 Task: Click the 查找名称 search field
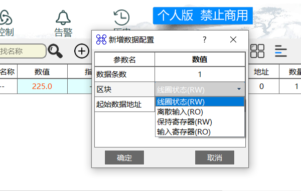(23, 51)
